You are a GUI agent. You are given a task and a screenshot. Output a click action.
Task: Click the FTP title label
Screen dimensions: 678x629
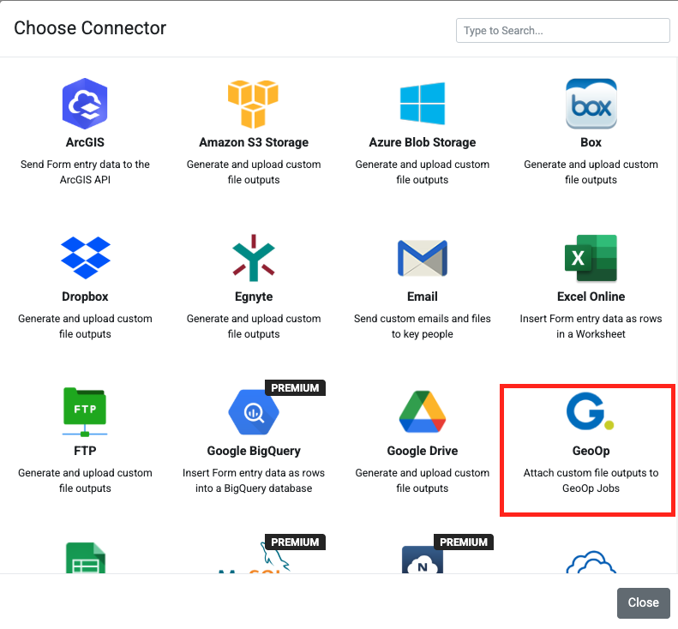[85, 451]
